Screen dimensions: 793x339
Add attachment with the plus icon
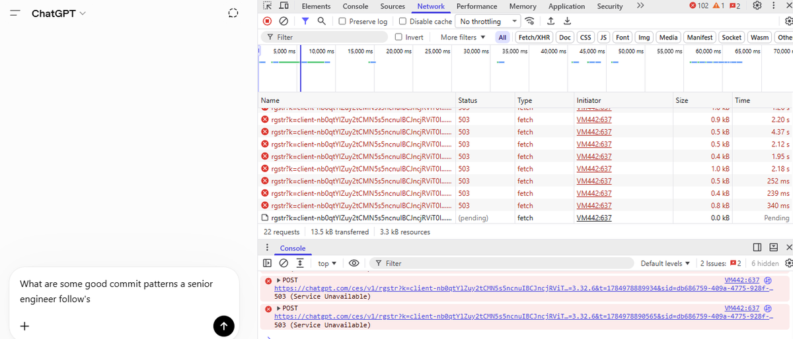[24, 326]
